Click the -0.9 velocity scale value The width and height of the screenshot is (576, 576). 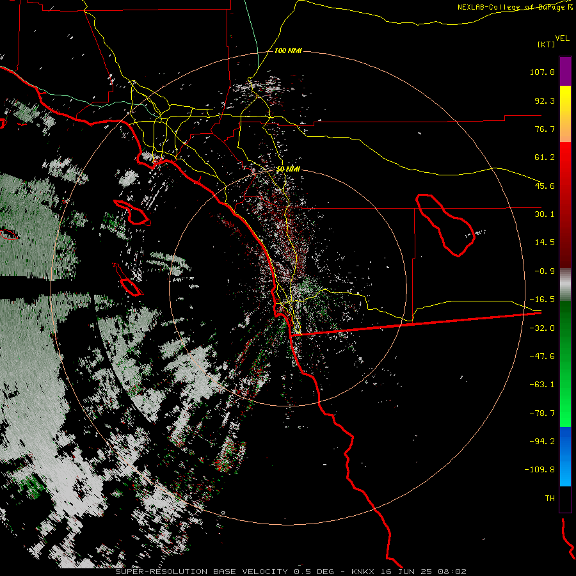point(545,271)
